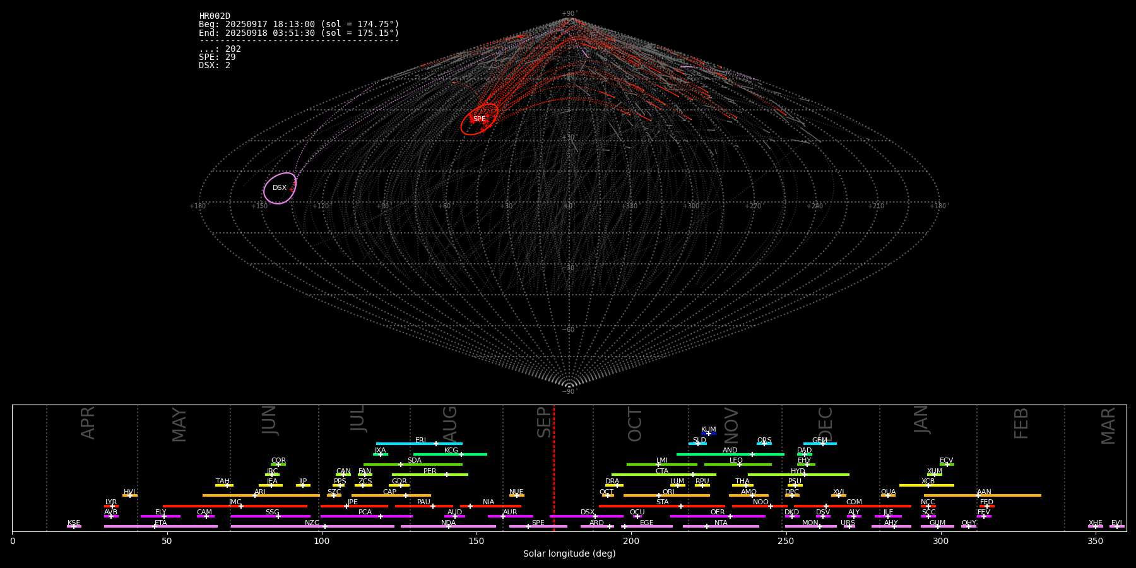The width and height of the screenshot is (1136, 568).
Task: Select the NIA shower bar in the timeline
Action: pyautogui.click(x=490, y=506)
